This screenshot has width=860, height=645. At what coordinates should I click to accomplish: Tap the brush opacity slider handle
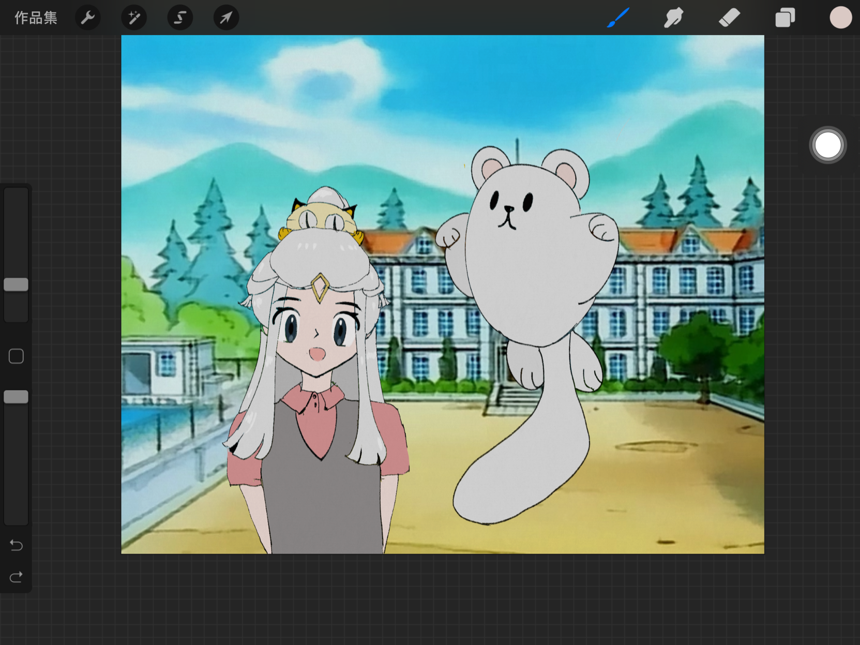[16, 397]
